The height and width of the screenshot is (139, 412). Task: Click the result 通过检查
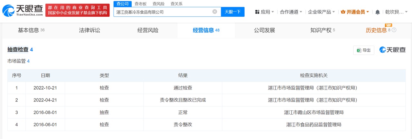(x=183, y=88)
